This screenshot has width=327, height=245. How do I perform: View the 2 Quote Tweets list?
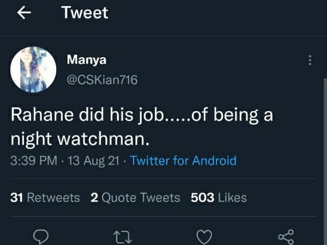135,198
